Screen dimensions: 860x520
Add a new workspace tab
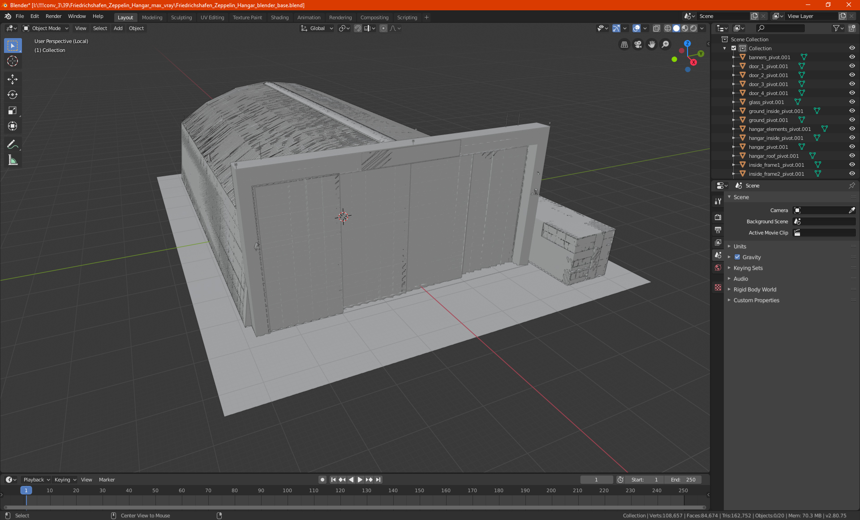(x=426, y=17)
